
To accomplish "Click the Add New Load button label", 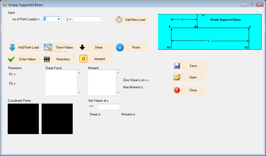I will tap(135, 20).
